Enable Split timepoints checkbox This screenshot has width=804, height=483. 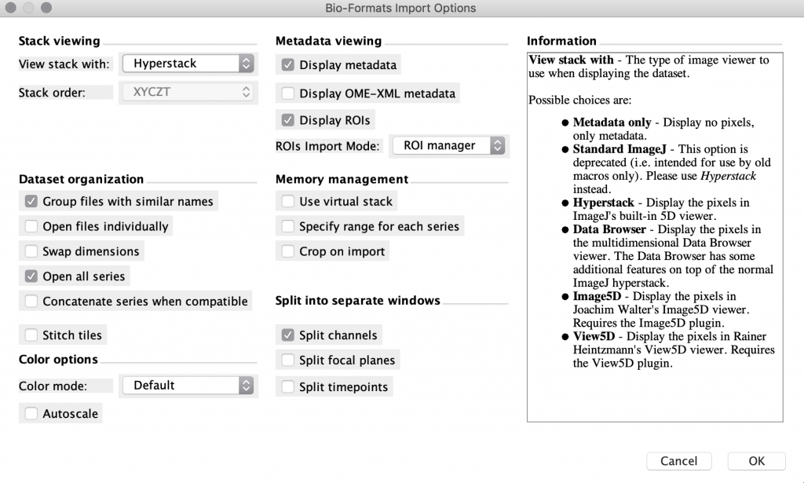point(287,386)
